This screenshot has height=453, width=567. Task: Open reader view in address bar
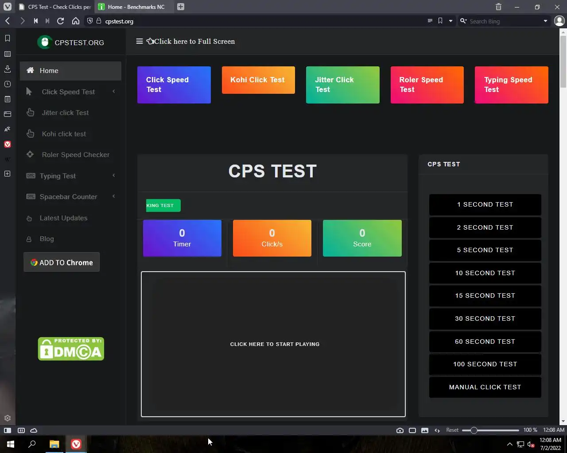click(430, 21)
